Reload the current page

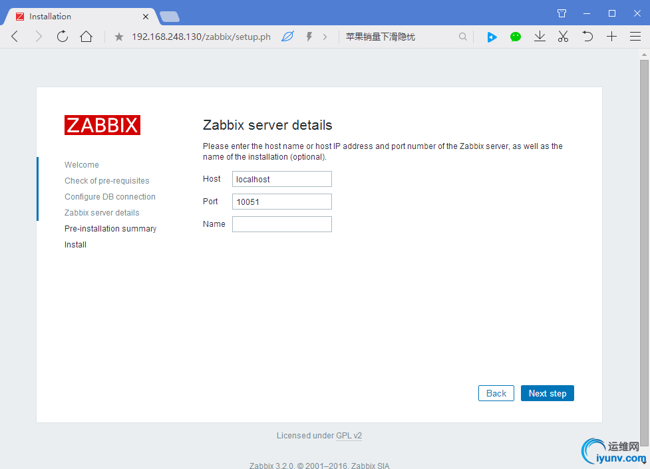62,37
